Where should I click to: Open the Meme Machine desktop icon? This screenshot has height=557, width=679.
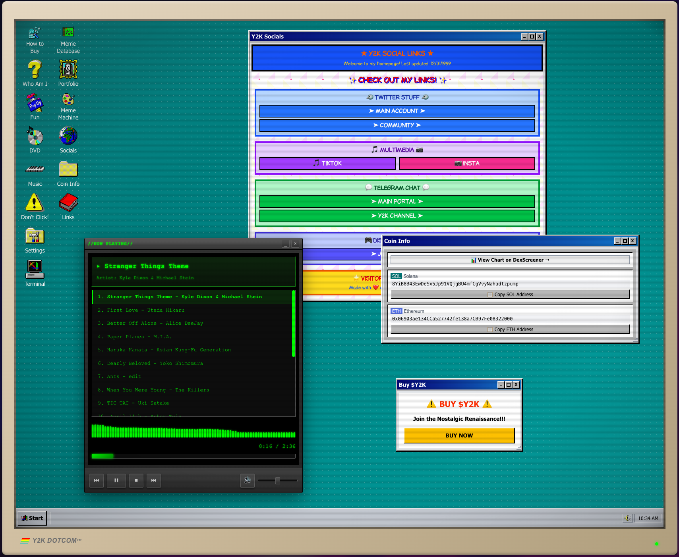point(68,100)
